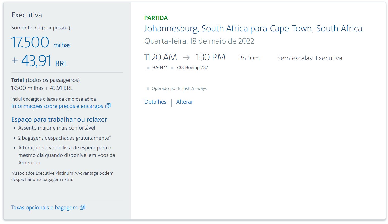Open the Informações sobre preços e encargos link
The image size is (388, 224).
[x=57, y=106]
